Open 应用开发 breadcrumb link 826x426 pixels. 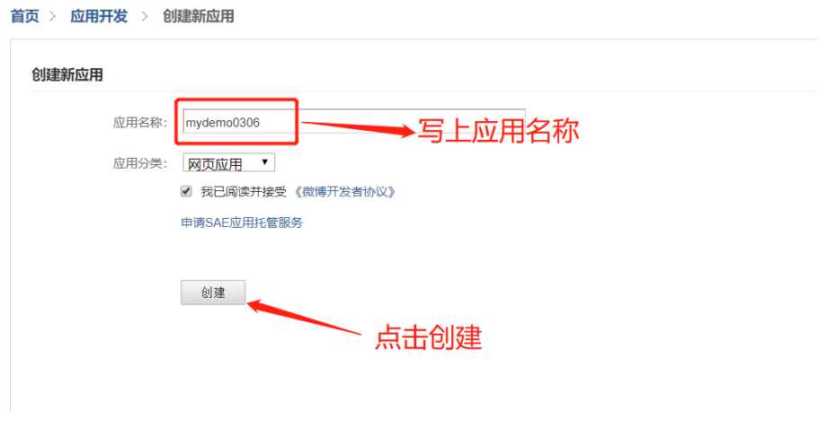point(99,16)
